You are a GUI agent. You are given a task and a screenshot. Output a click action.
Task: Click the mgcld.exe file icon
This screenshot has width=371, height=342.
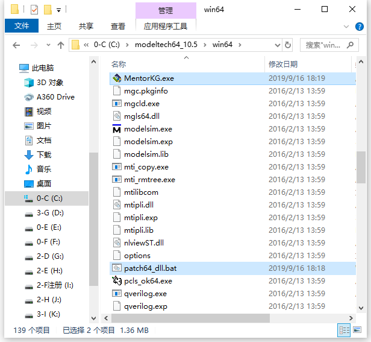117,104
